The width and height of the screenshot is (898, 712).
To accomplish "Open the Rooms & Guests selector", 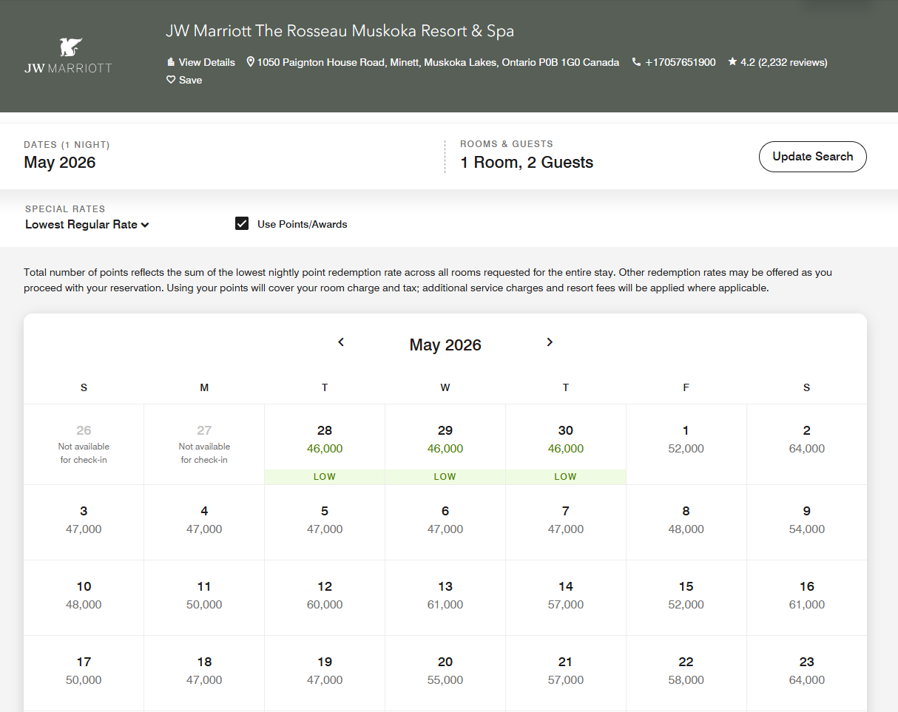I will click(x=526, y=163).
